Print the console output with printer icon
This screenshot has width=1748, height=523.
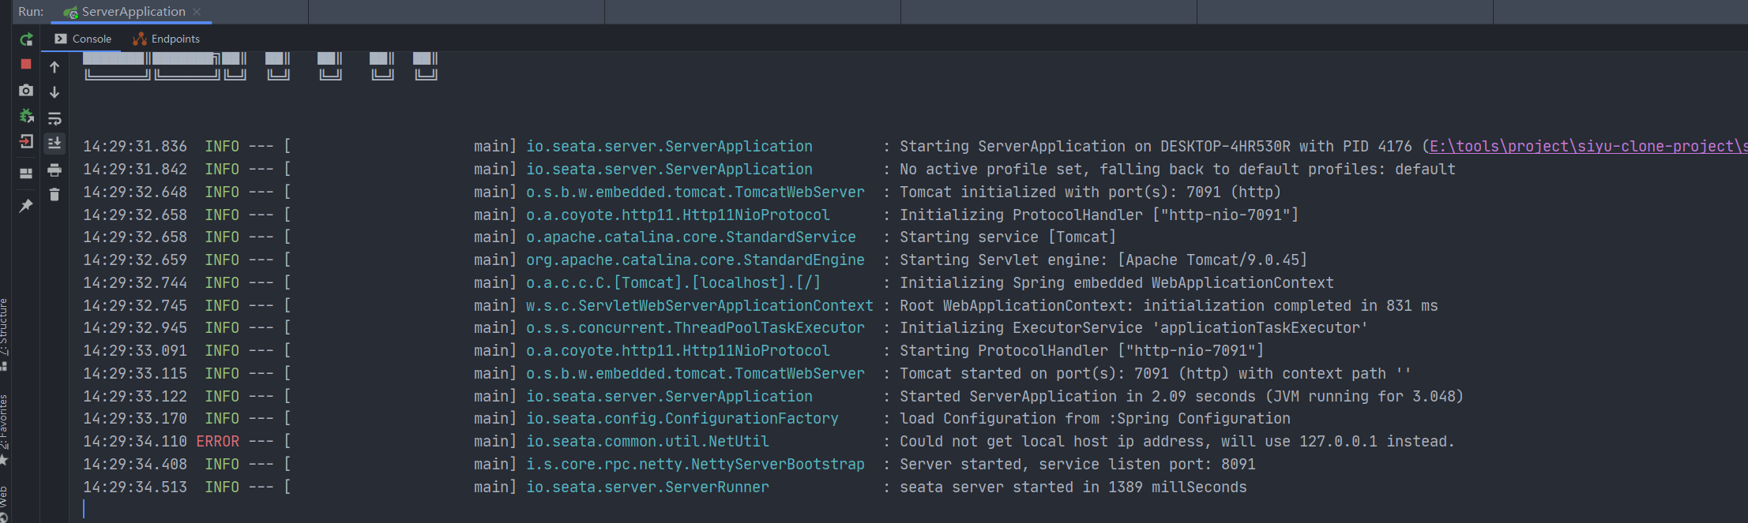click(x=55, y=170)
